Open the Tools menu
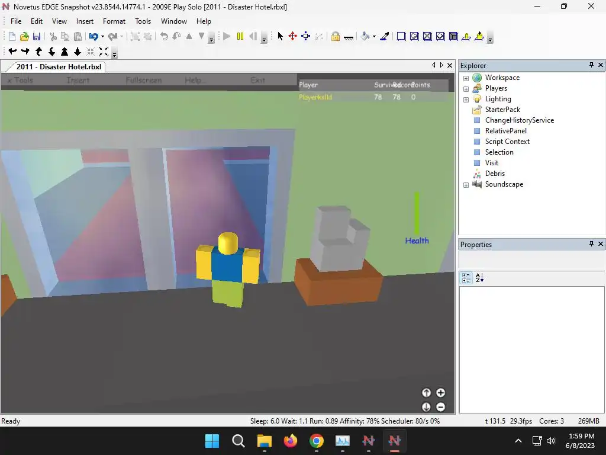 [x=143, y=21]
